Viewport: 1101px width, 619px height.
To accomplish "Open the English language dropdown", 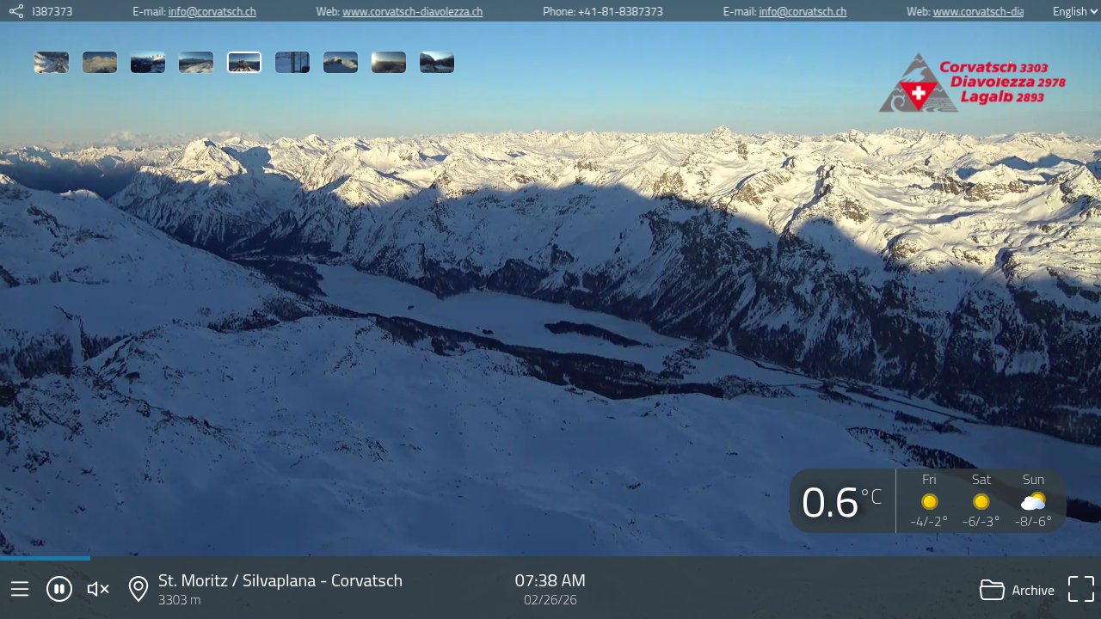I will tap(1073, 11).
